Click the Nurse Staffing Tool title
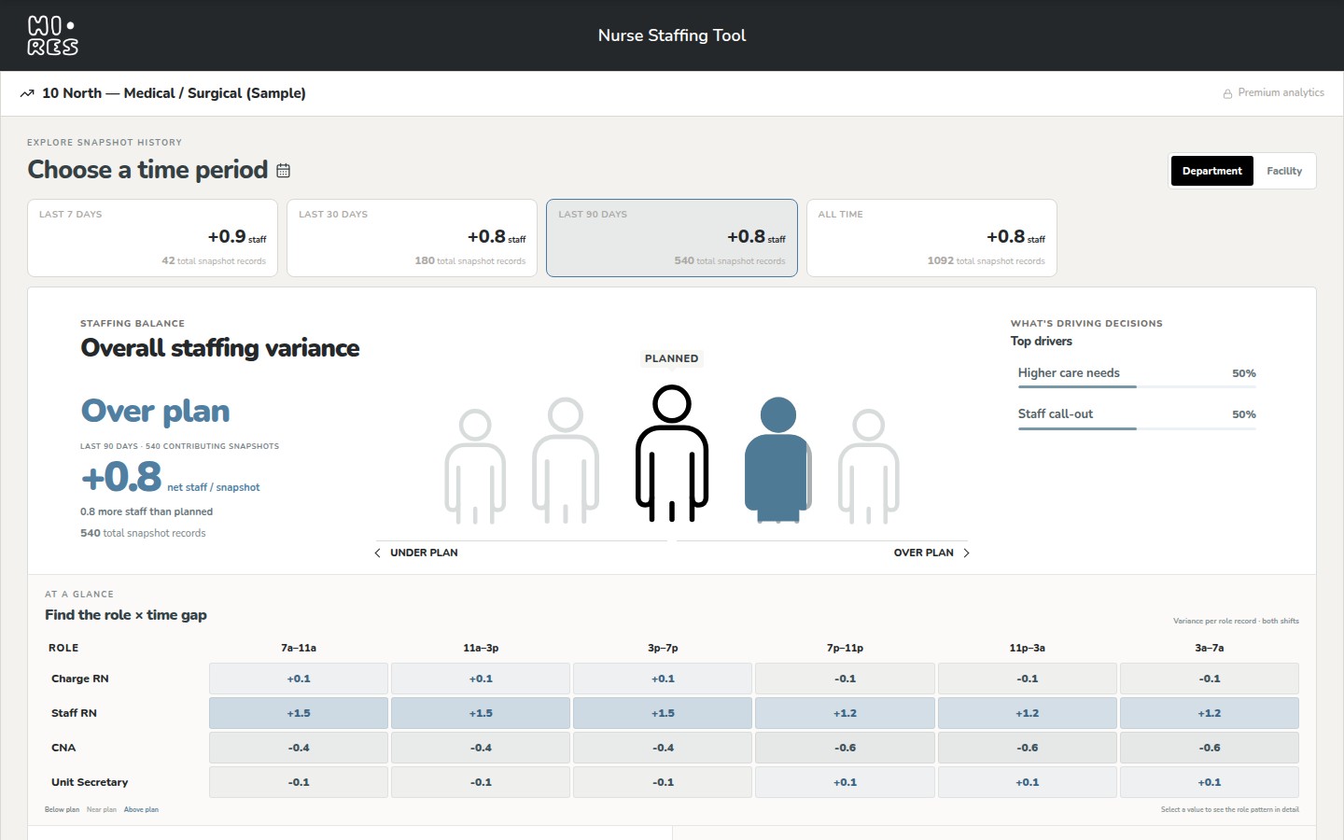 click(672, 35)
